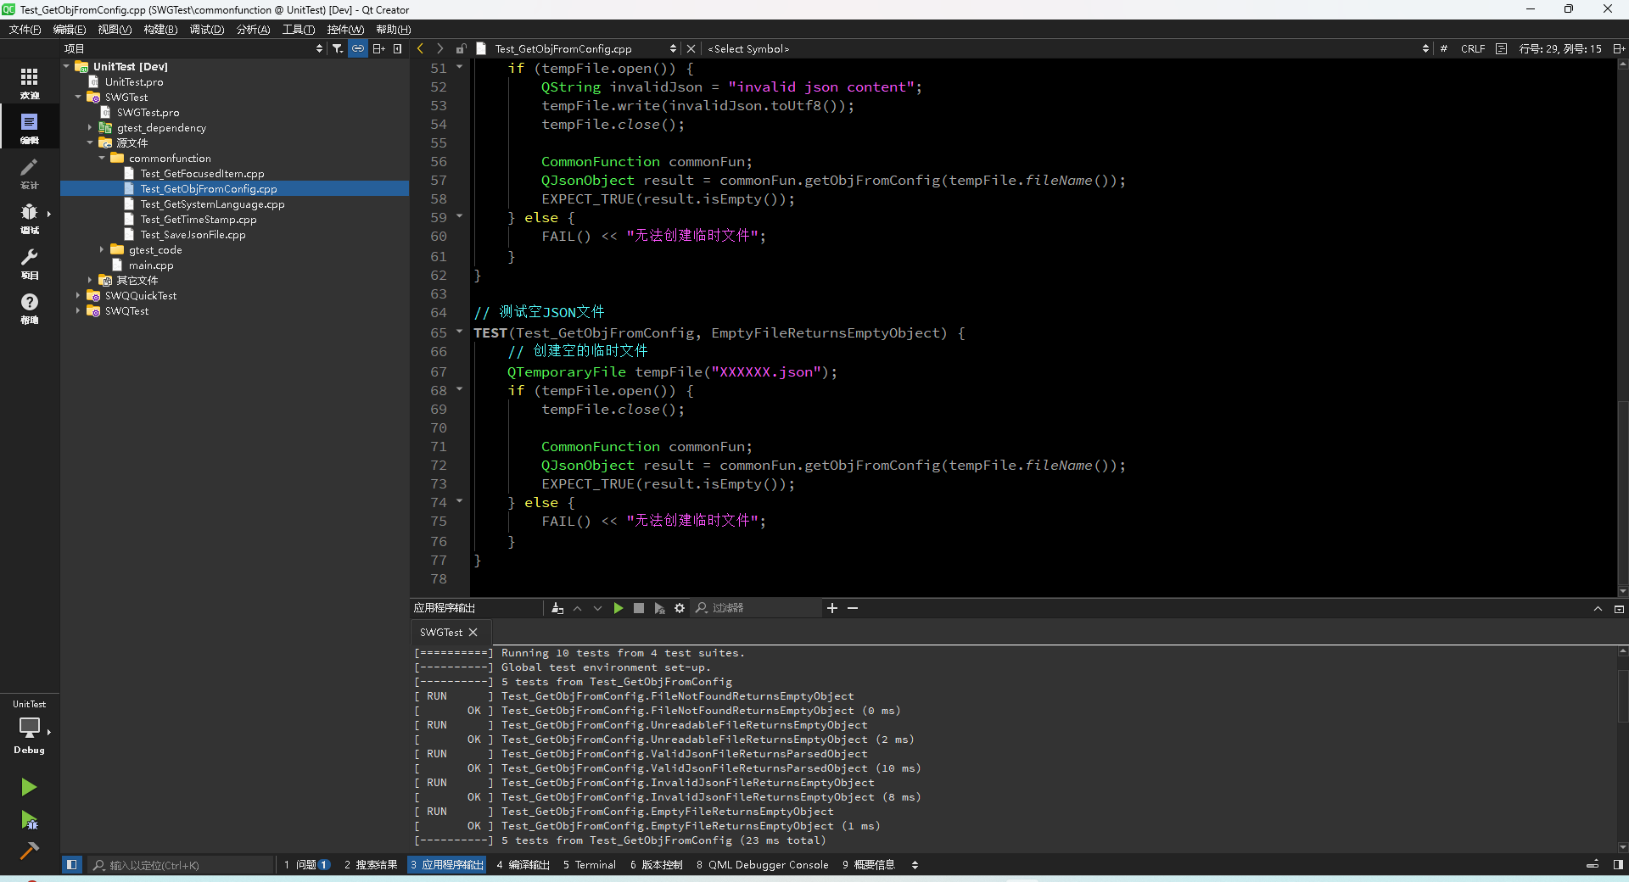Collapse the SWGTest subproject node
Screen dimensions: 1629x882
click(78, 97)
